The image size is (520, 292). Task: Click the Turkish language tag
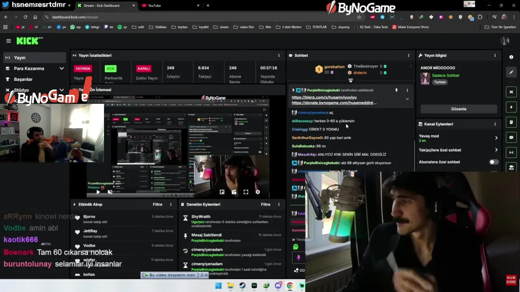tap(440, 82)
